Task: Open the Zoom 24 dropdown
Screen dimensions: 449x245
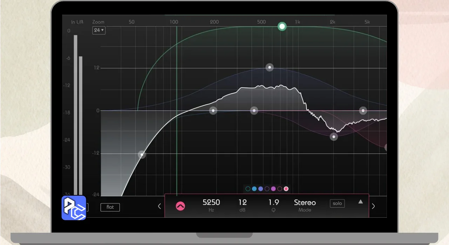Action: [99, 30]
